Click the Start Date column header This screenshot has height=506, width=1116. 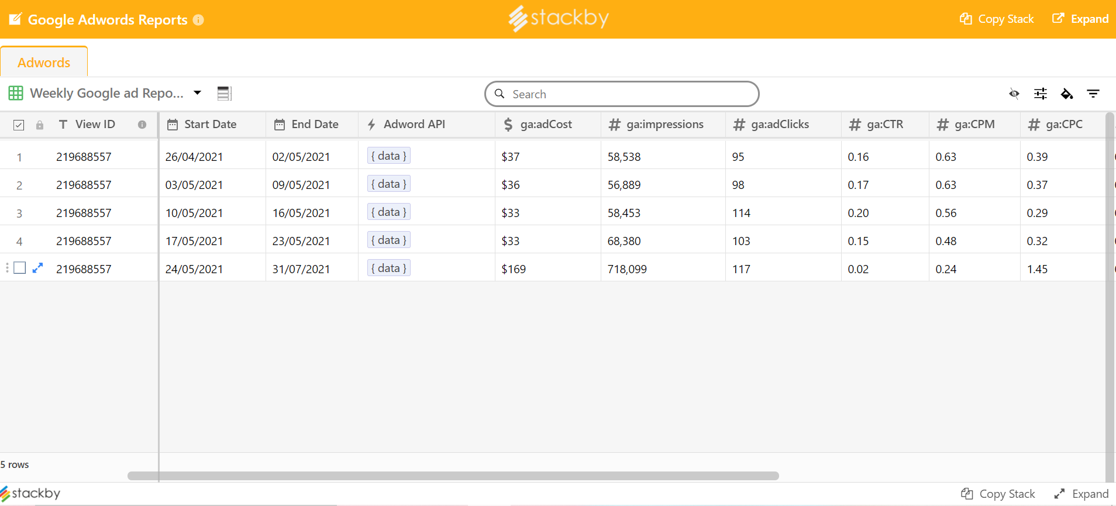[212, 124]
